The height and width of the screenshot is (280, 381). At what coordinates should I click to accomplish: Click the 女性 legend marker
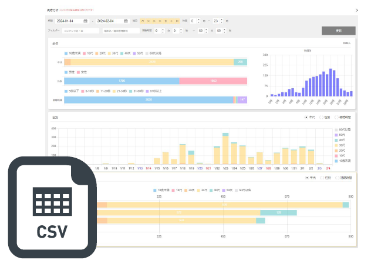[x=79, y=73]
